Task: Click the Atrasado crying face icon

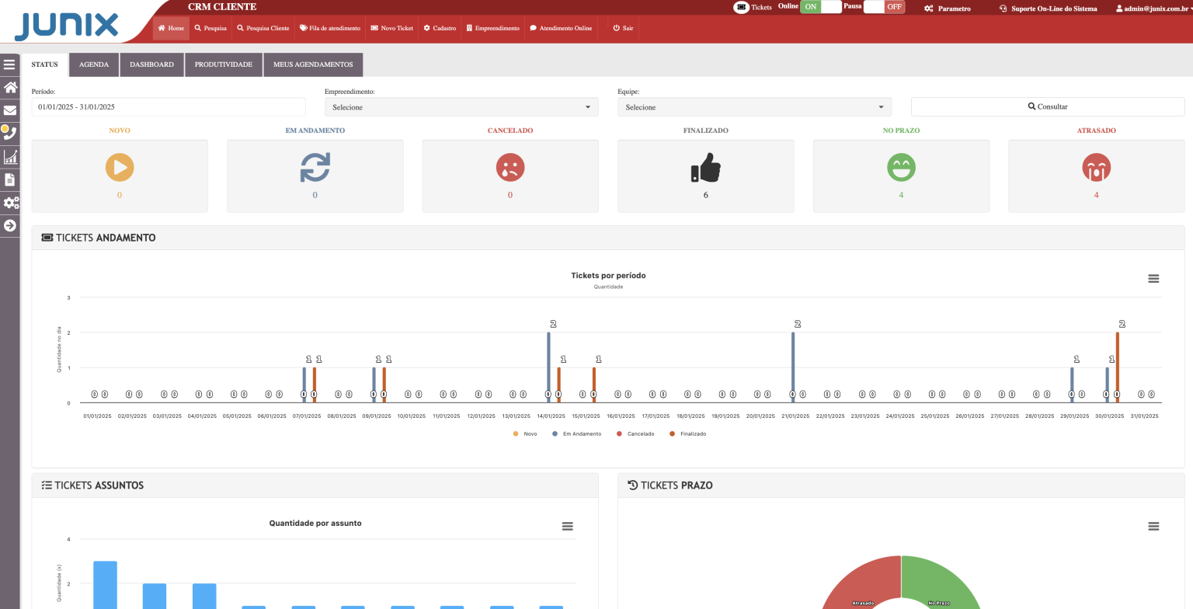Action: [1096, 167]
